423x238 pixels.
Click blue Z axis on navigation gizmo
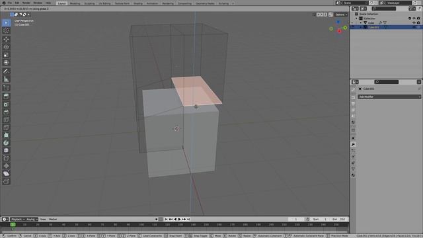(338, 22)
